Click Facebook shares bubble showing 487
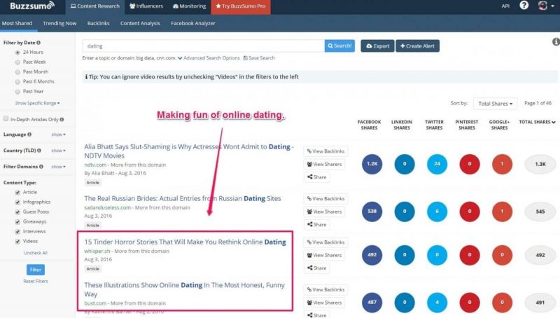The width and height of the screenshot is (560, 318). (x=372, y=303)
